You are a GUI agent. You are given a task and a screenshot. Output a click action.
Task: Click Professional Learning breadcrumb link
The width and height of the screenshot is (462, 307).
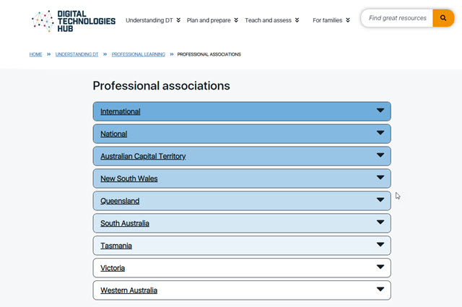tap(138, 54)
